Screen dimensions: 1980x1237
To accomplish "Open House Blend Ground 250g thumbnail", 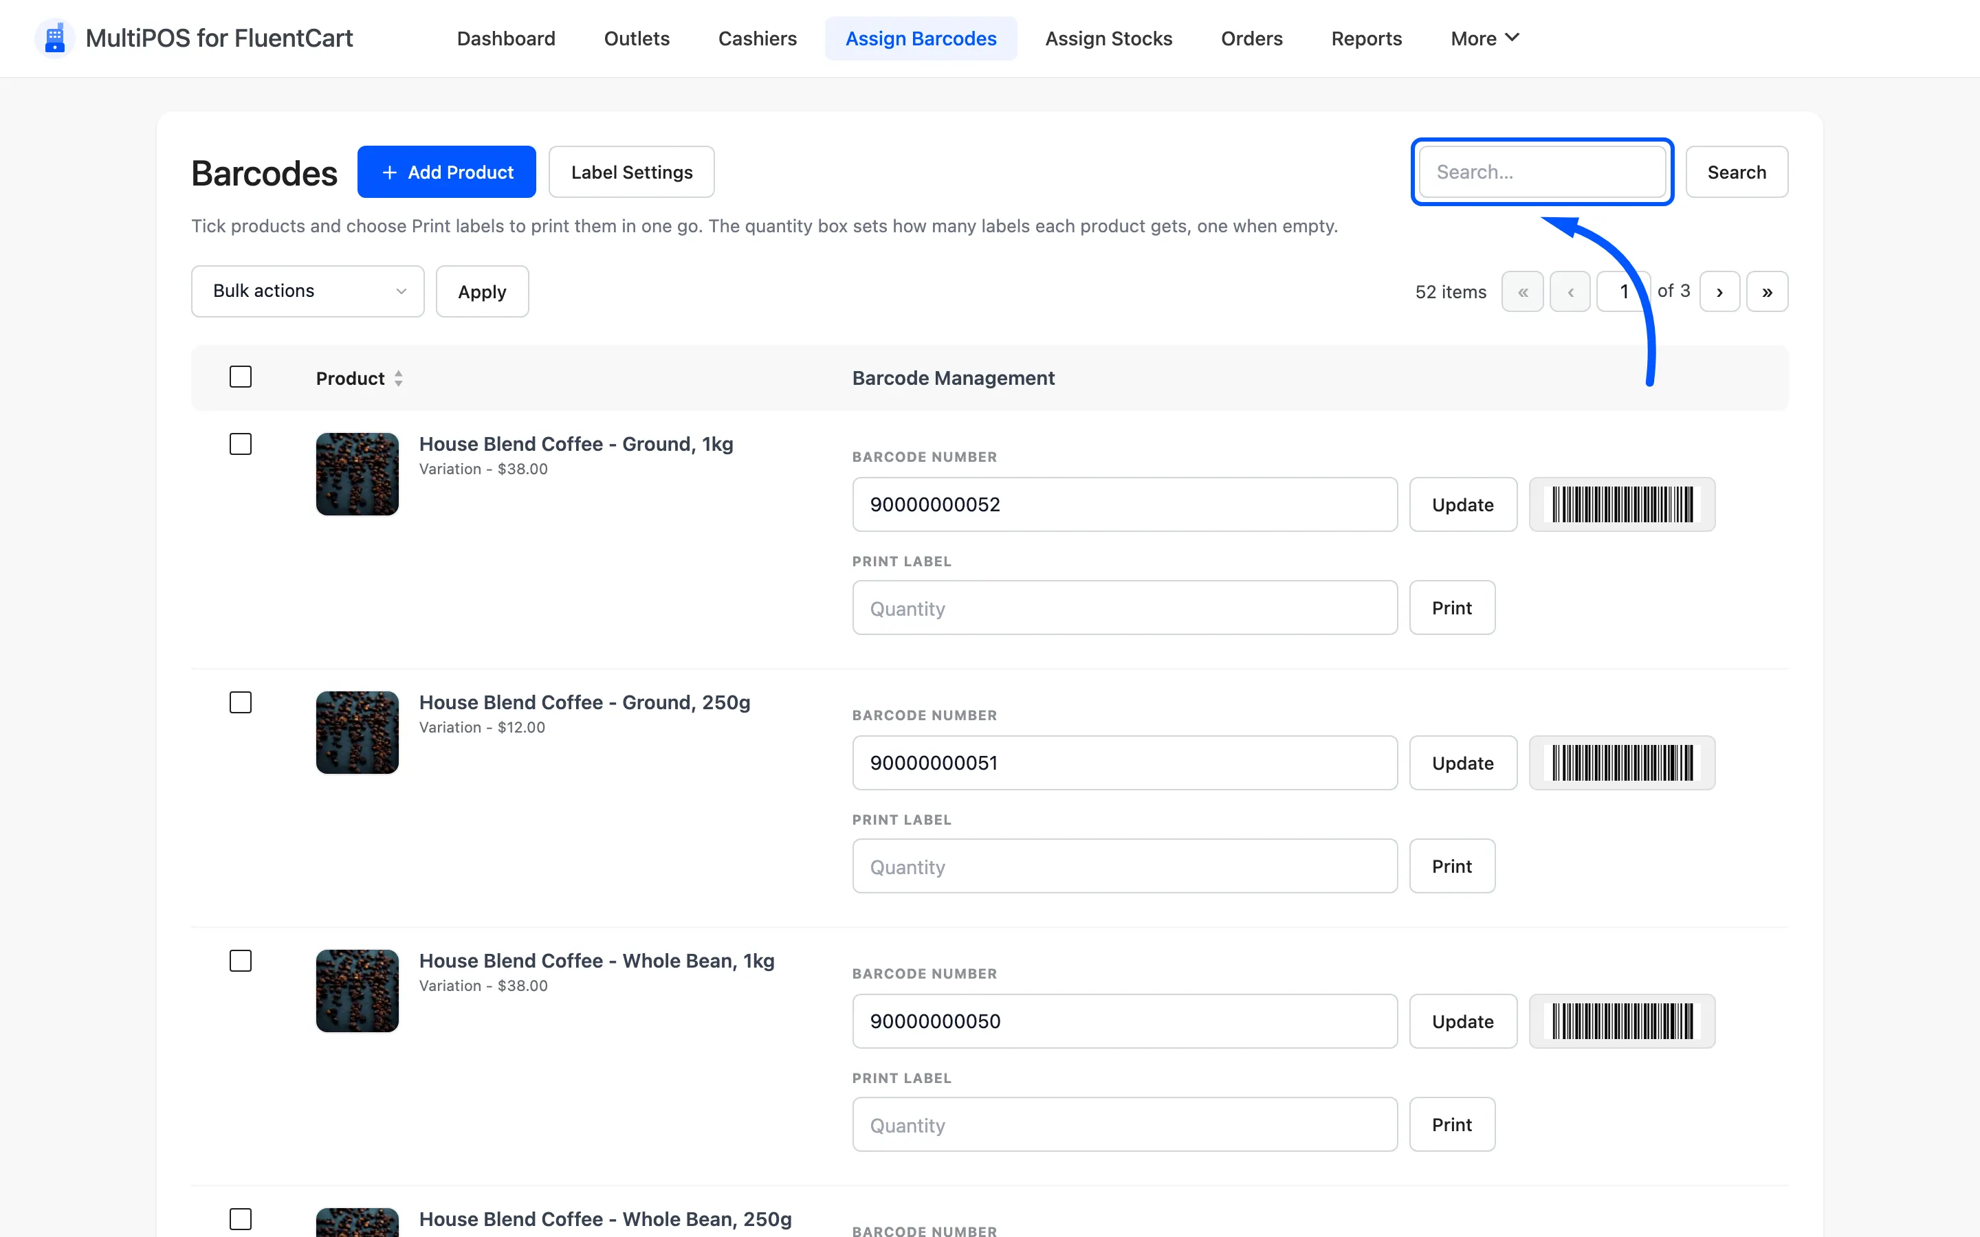I will click(357, 733).
